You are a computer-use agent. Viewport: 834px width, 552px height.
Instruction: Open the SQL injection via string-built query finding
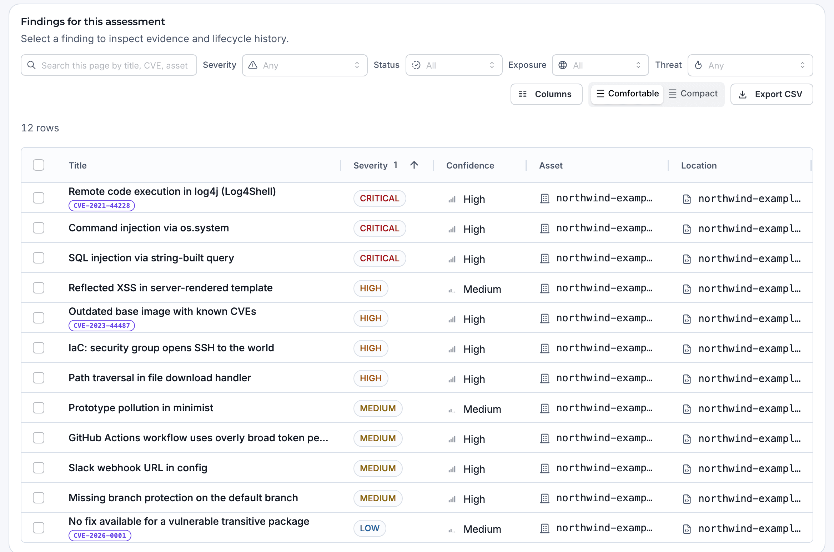click(x=151, y=258)
